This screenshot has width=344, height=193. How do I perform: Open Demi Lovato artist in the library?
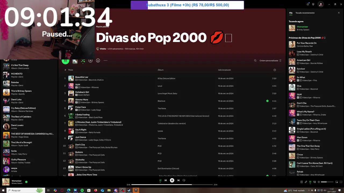coord(29,127)
